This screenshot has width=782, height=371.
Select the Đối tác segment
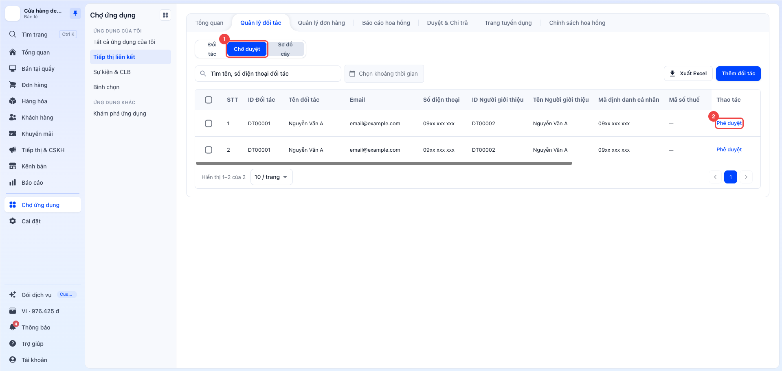(x=212, y=49)
